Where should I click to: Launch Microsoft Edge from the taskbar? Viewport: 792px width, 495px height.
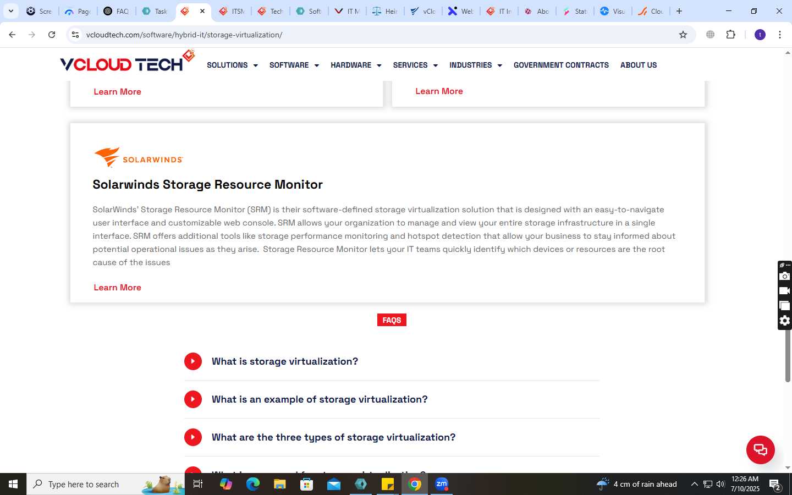[x=252, y=484]
